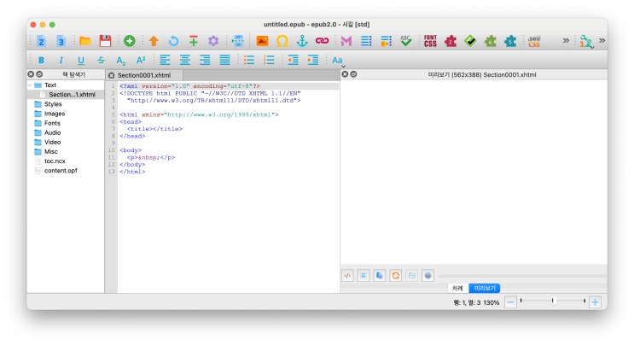Insert anchor ID icon
Viewport: 634px width, 345px height.
(x=302, y=41)
